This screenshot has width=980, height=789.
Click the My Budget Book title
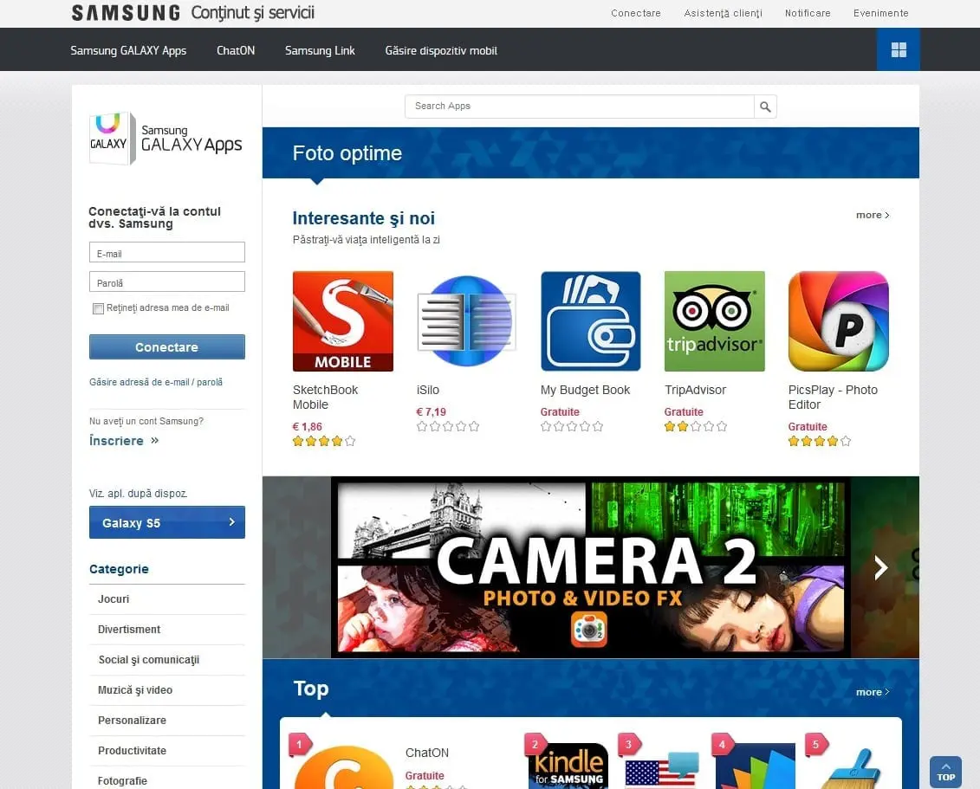tap(585, 390)
